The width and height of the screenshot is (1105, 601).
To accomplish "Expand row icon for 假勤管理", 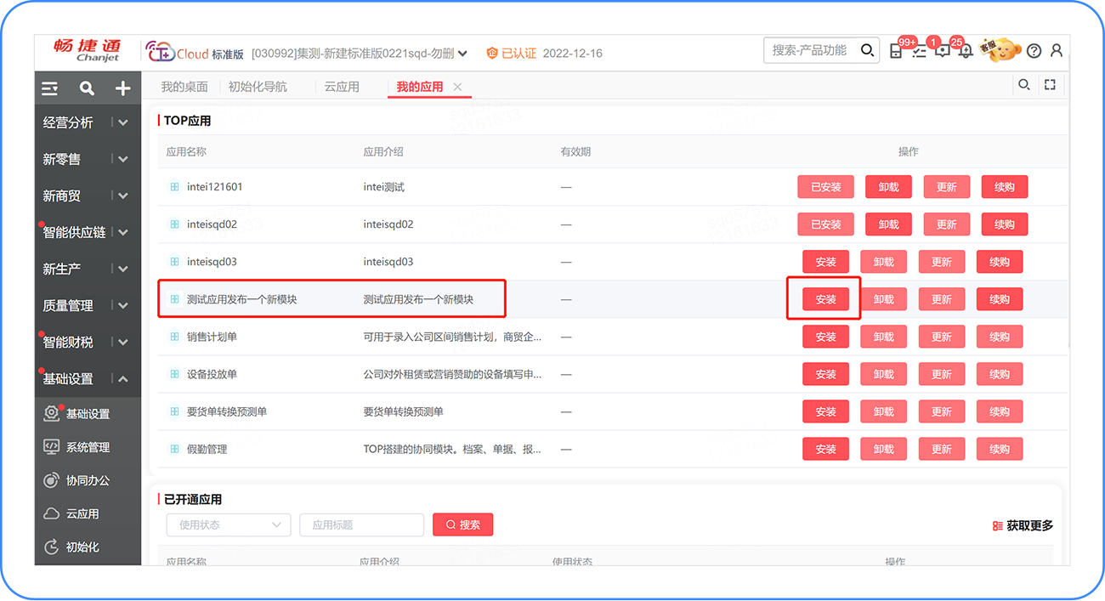I will pyautogui.click(x=174, y=449).
